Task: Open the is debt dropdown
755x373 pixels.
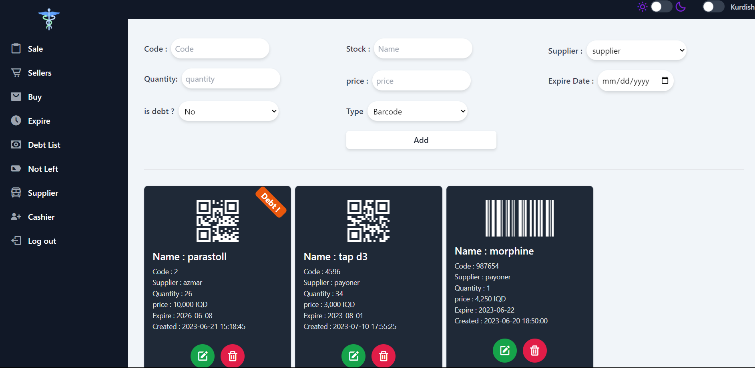Action: [x=229, y=111]
